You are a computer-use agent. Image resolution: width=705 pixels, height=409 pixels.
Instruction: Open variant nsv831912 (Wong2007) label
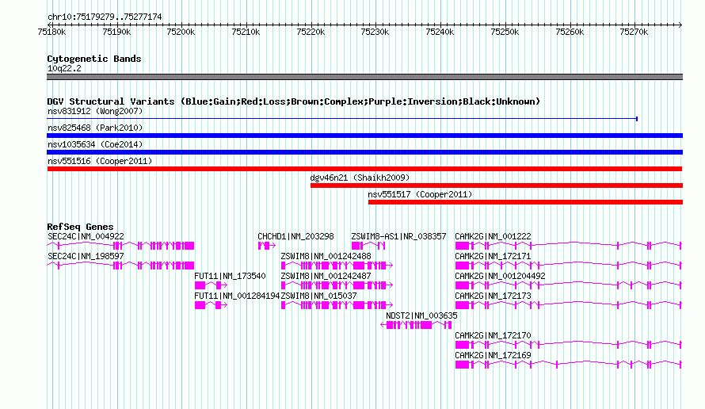click(95, 111)
